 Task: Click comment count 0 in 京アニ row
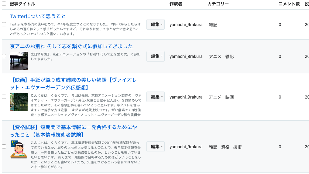click(280, 56)
